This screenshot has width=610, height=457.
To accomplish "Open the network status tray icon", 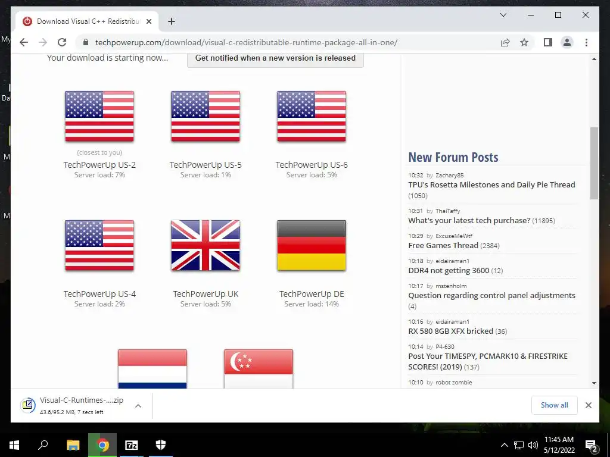I will point(519,445).
